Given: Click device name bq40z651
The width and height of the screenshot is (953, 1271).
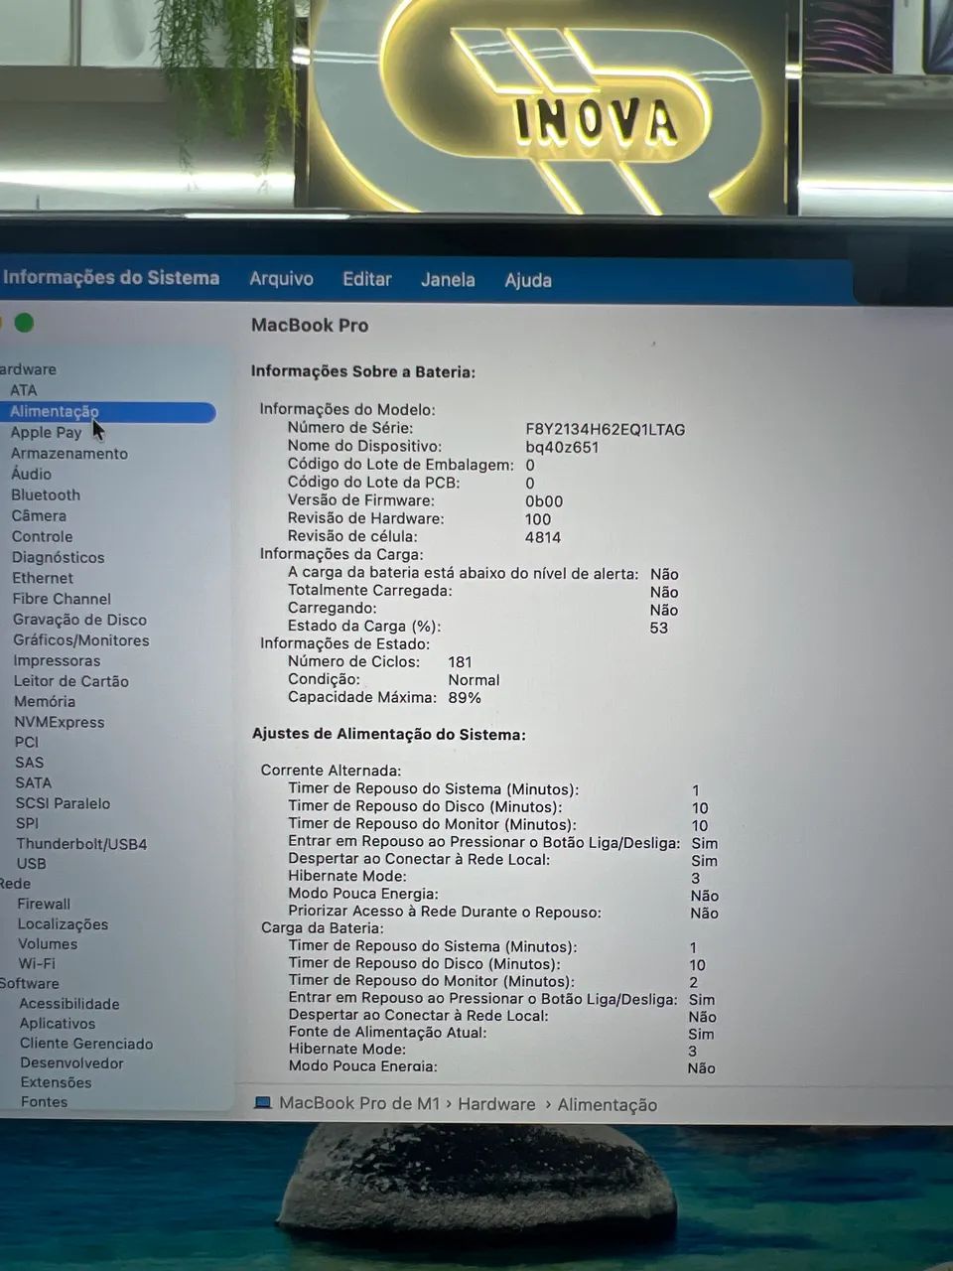Looking at the screenshot, I should [x=562, y=447].
